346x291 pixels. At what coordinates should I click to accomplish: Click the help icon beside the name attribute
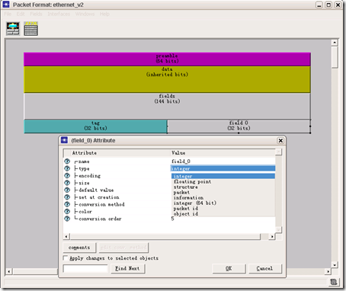click(x=67, y=161)
